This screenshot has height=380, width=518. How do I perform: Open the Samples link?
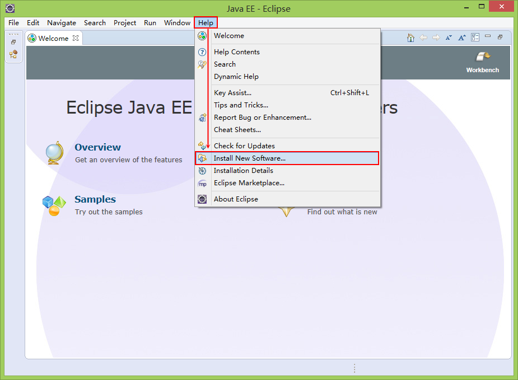click(95, 199)
